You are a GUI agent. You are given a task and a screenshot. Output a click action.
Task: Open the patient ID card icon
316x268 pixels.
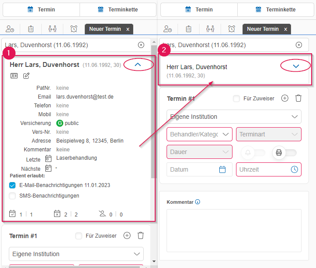14,76
